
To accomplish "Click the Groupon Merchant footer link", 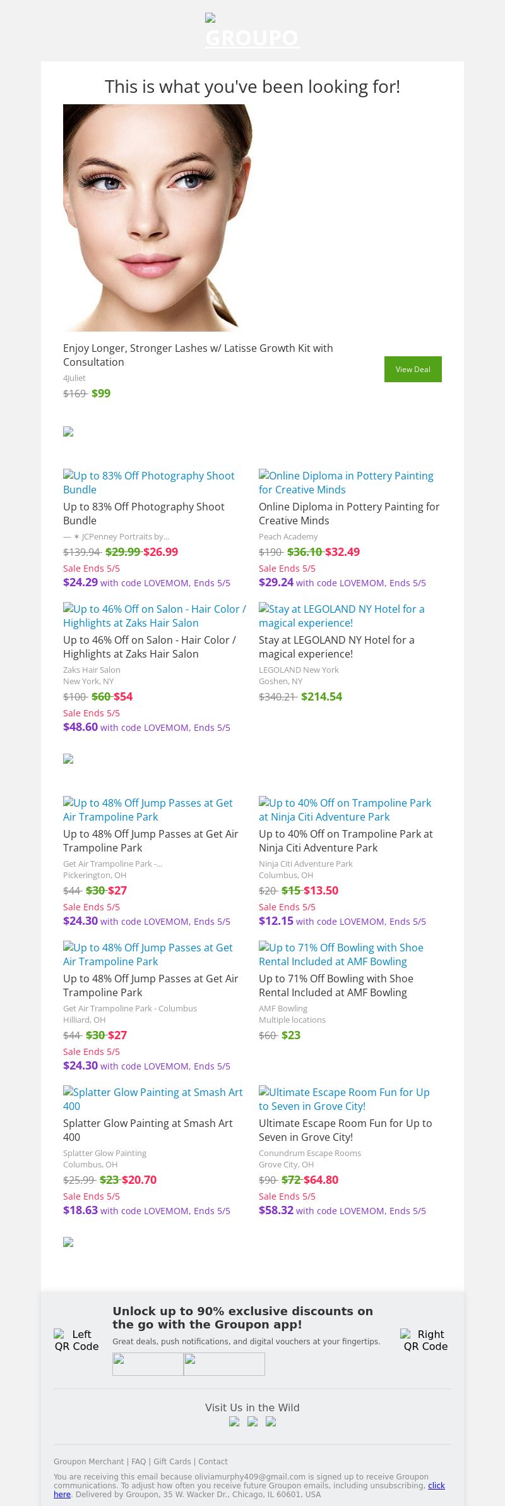I will (x=88, y=1462).
